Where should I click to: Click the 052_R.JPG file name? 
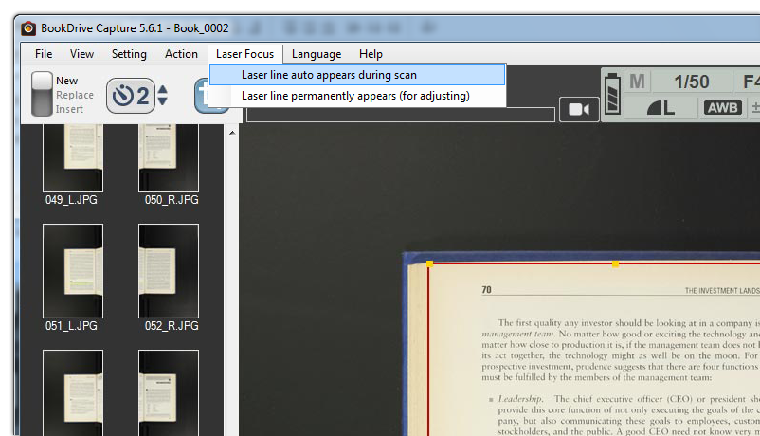click(172, 326)
